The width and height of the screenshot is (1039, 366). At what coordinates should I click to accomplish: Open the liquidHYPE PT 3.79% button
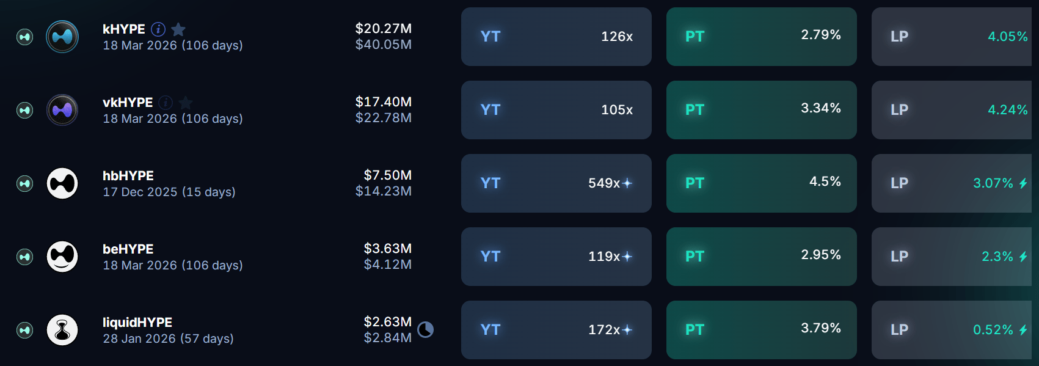[x=762, y=330]
